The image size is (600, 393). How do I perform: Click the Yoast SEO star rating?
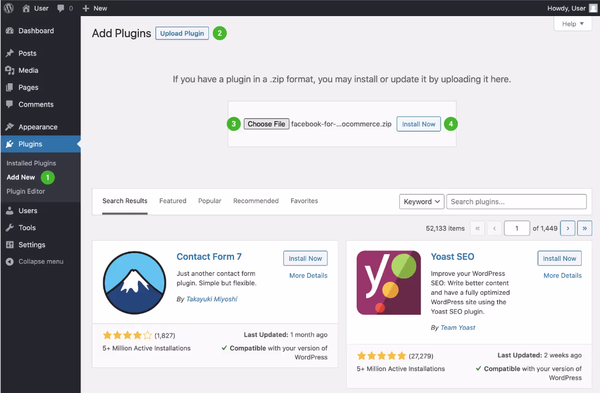[381, 356]
